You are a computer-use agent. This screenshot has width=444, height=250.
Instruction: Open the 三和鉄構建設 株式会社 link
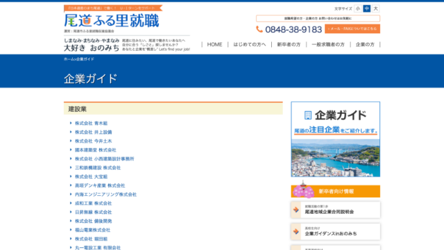pyautogui.click(x=98, y=168)
